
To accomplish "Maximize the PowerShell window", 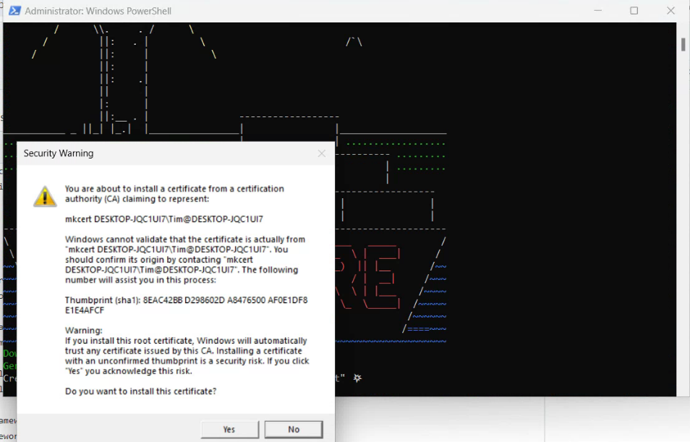I will point(634,11).
